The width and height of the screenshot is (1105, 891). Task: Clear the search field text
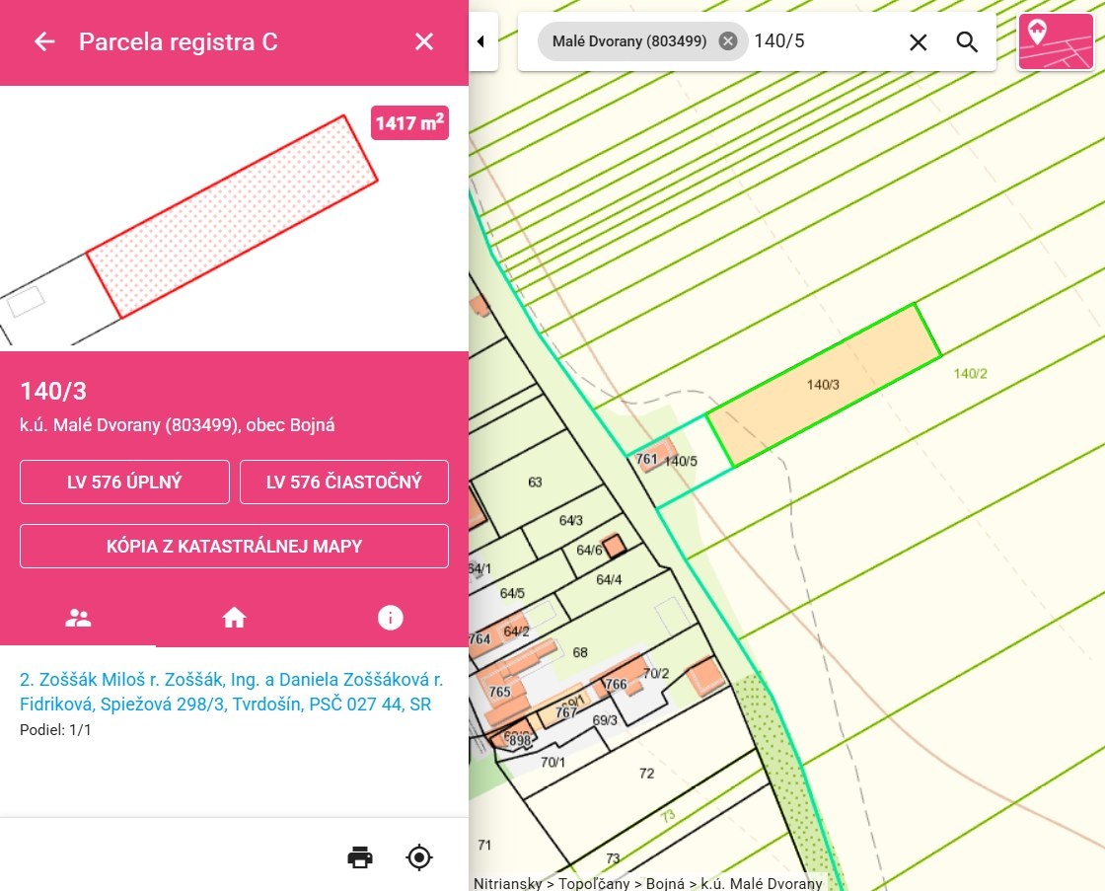pos(918,42)
